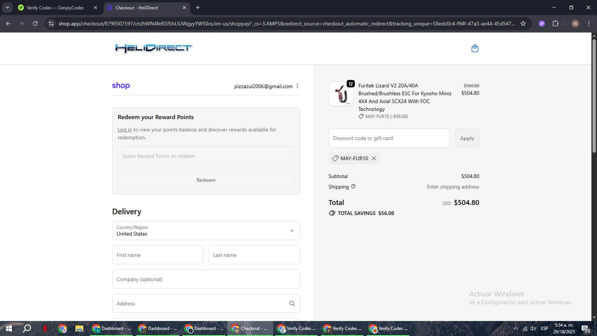This screenshot has width=597, height=336.
Task: Show hidden system tray icons
Action: [515, 329]
